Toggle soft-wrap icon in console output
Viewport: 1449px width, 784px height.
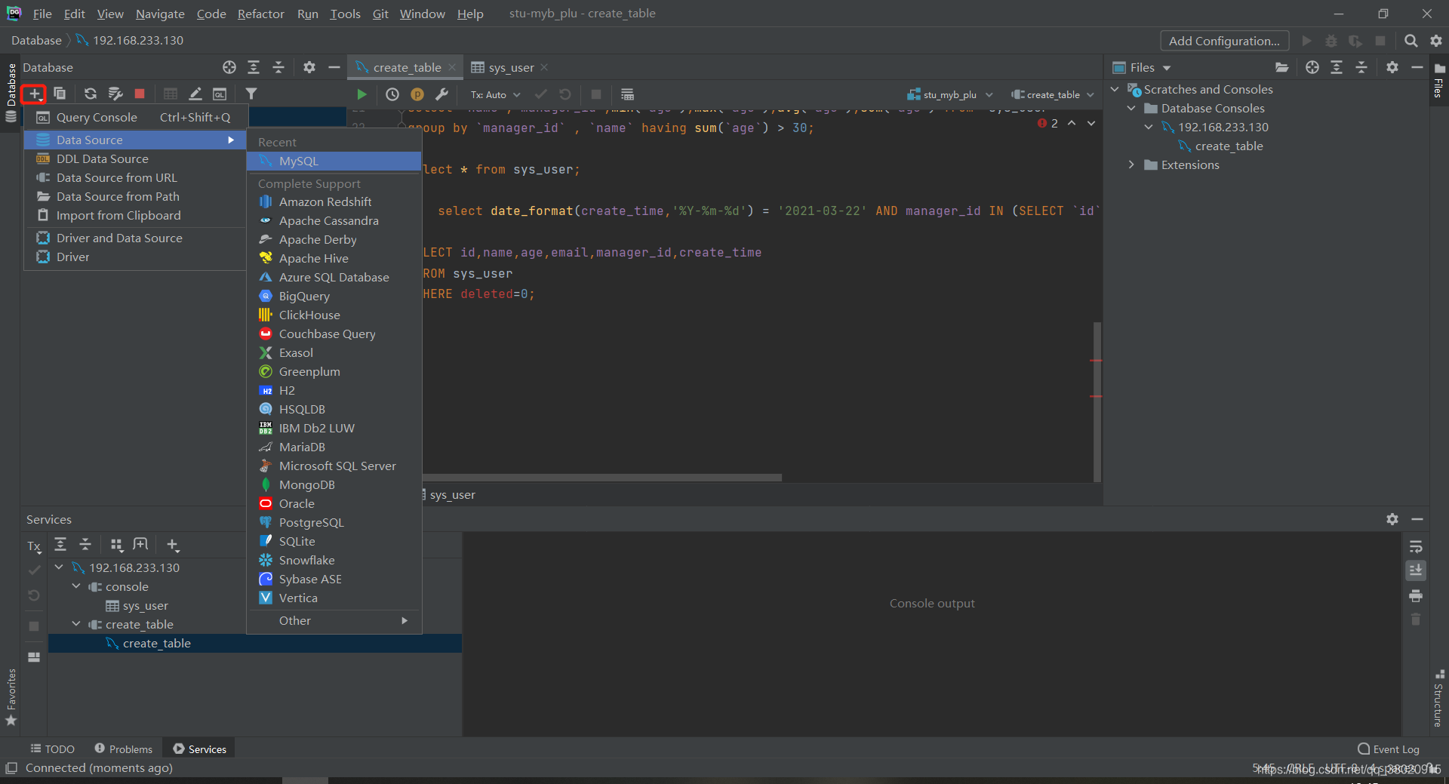point(1416,546)
